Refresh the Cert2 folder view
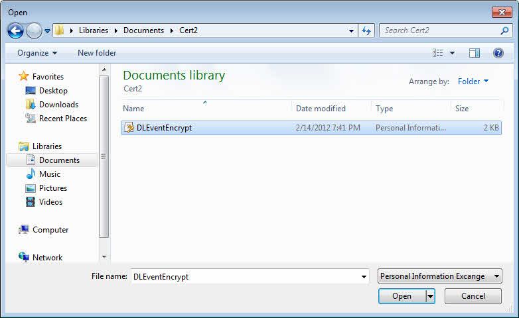The height and width of the screenshot is (318, 519). point(366,30)
